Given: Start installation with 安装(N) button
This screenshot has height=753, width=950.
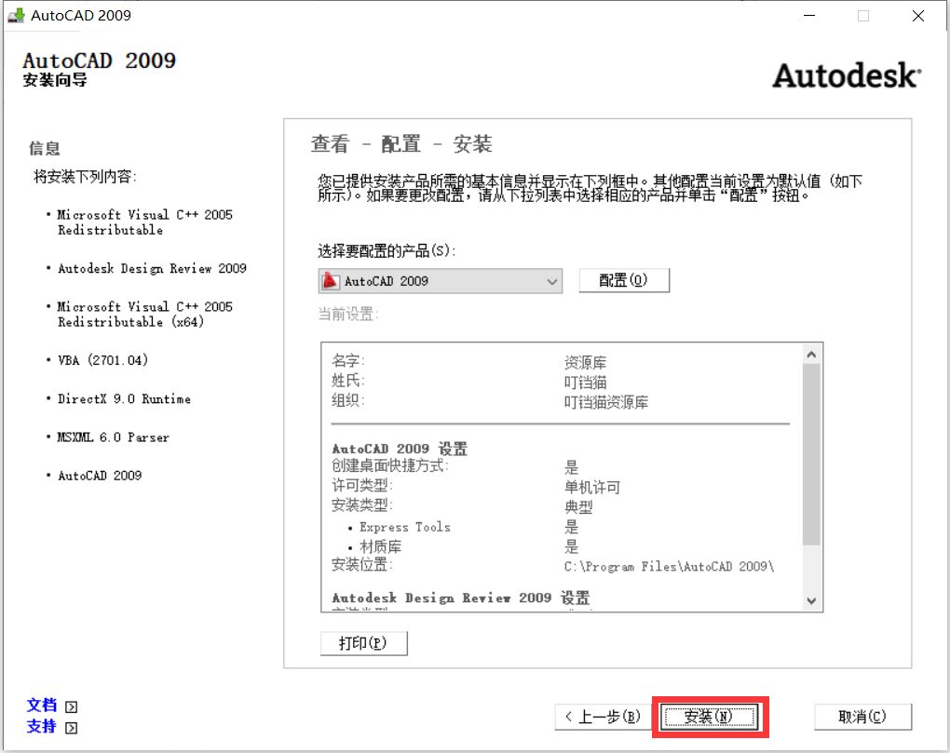Looking at the screenshot, I should point(710,717).
